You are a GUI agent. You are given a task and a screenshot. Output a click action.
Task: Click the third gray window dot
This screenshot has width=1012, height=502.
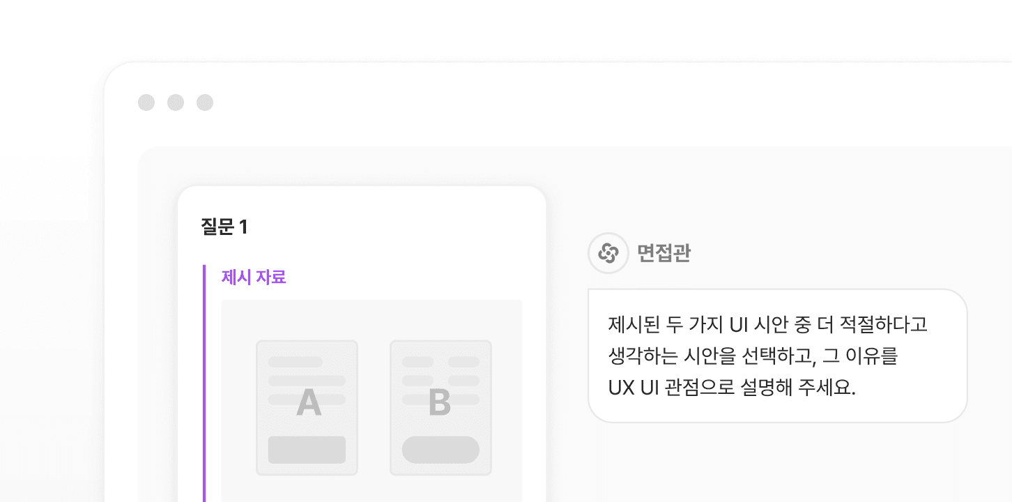point(205,102)
